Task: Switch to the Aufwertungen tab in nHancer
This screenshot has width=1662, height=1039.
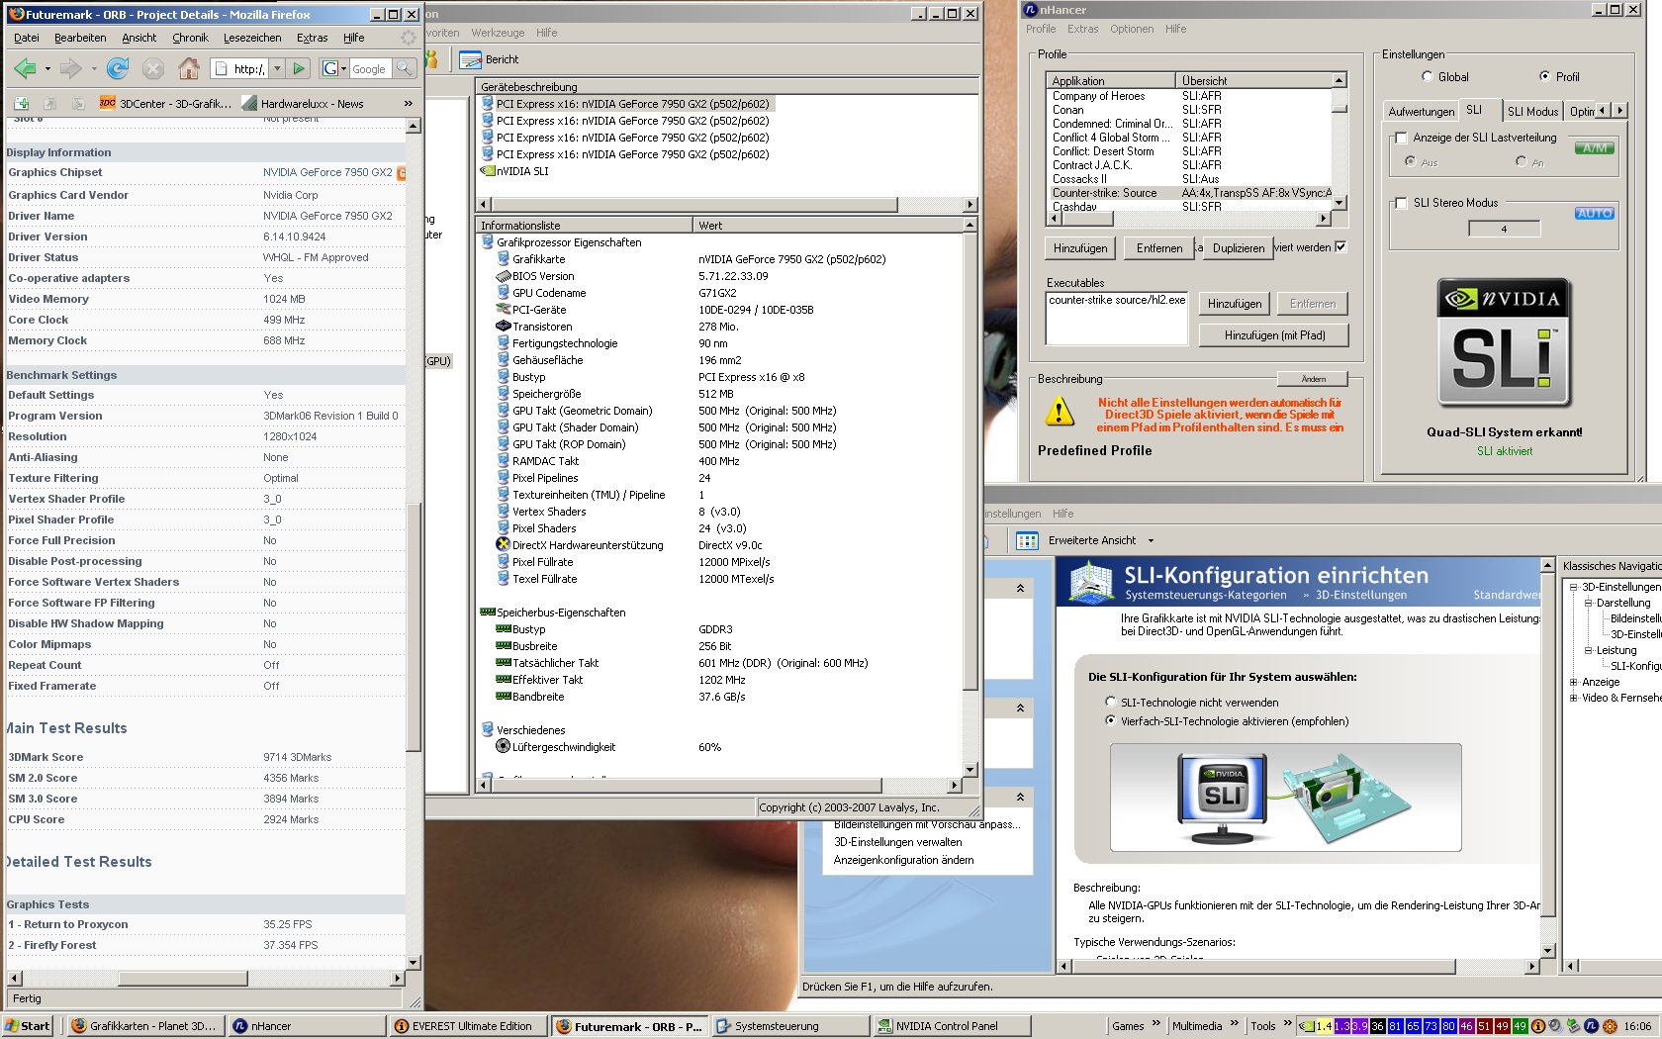Action: click(1422, 112)
